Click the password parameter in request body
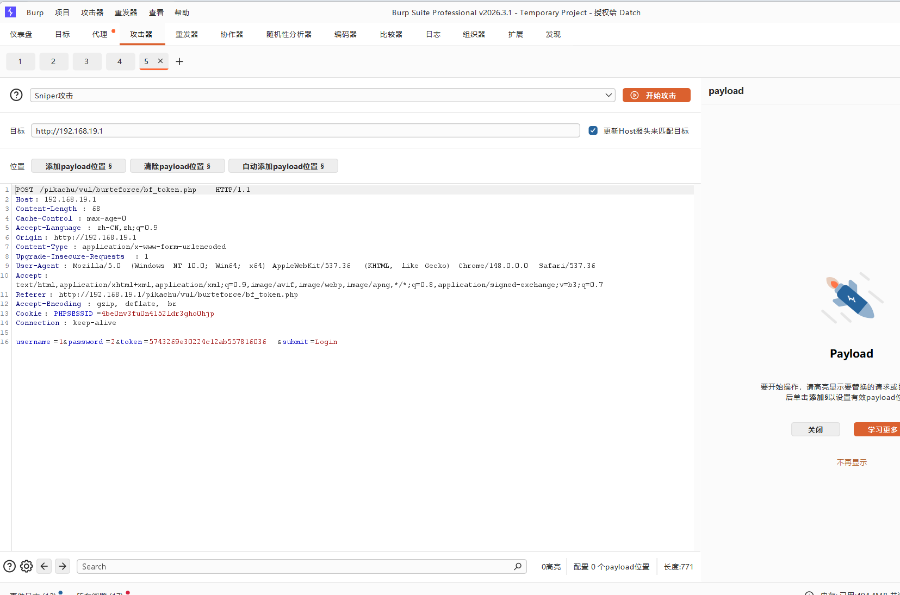900x595 pixels. (x=85, y=342)
